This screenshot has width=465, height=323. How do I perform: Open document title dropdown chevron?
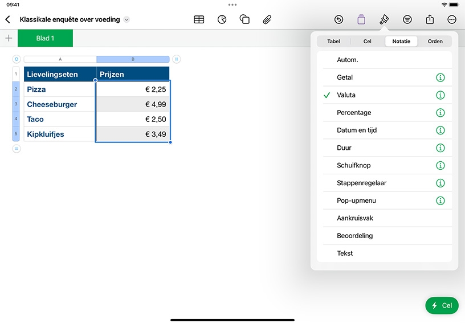click(127, 19)
